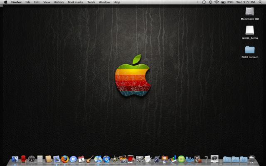Launch GarageBand guitar icon

click(x=90, y=159)
